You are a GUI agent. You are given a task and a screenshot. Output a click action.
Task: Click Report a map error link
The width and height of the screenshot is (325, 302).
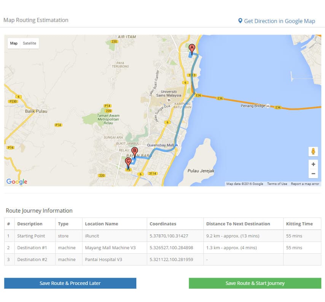click(x=305, y=184)
